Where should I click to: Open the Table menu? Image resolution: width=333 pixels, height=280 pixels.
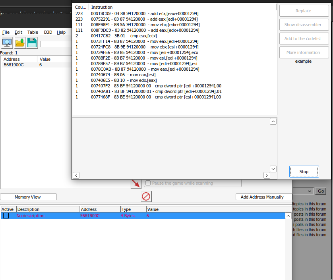[33, 32]
